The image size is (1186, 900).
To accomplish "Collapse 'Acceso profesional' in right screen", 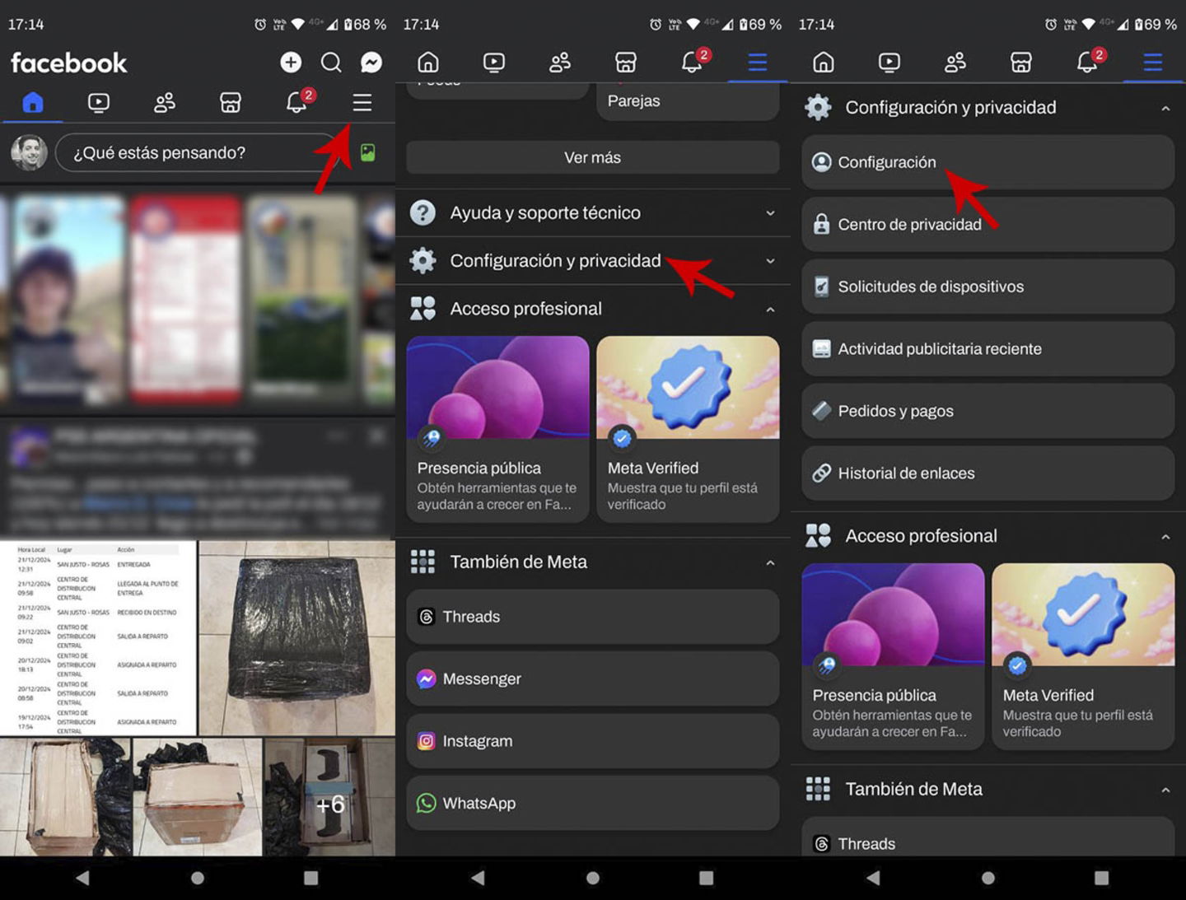I will pyautogui.click(x=1165, y=537).
